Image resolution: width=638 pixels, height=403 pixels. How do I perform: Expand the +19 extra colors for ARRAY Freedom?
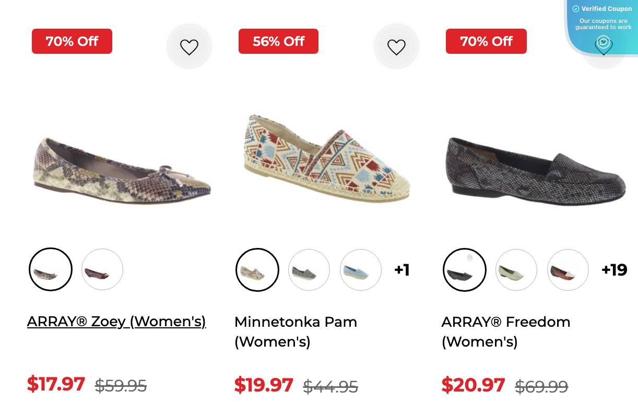click(x=614, y=270)
